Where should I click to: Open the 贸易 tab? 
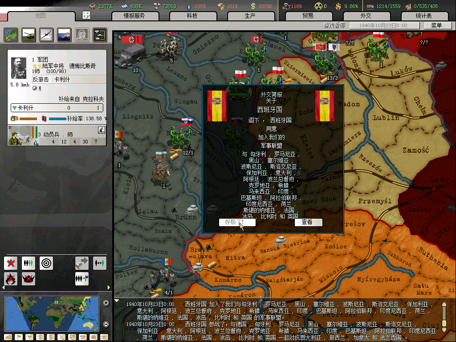(x=308, y=16)
